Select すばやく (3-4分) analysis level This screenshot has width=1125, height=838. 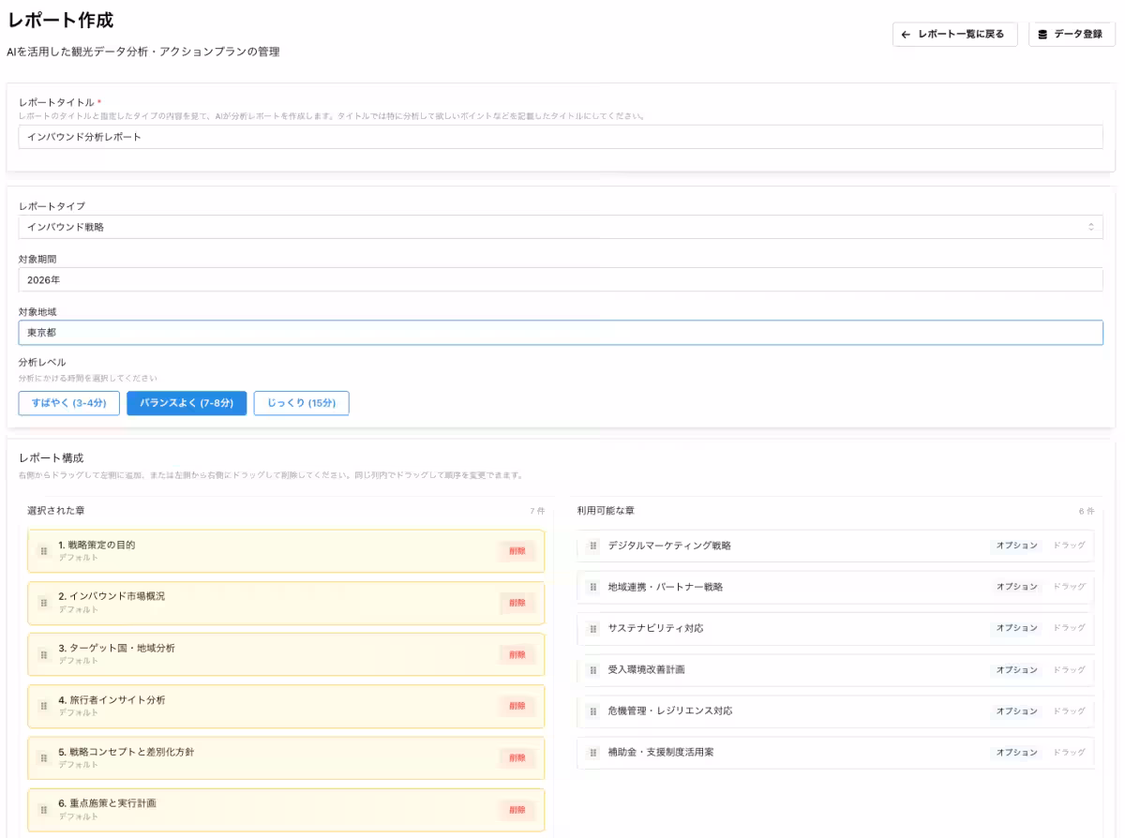point(68,403)
